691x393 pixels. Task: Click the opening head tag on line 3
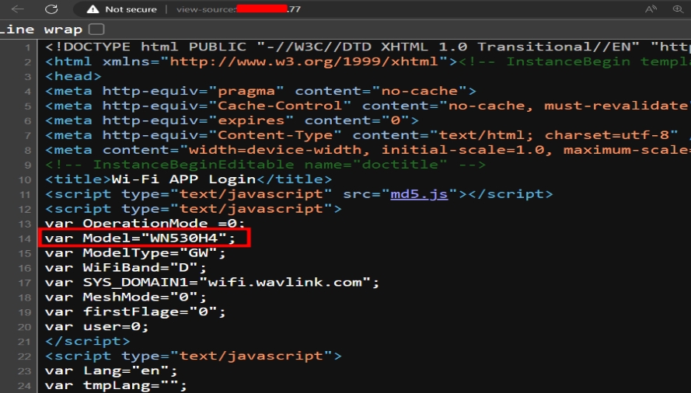coord(73,76)
